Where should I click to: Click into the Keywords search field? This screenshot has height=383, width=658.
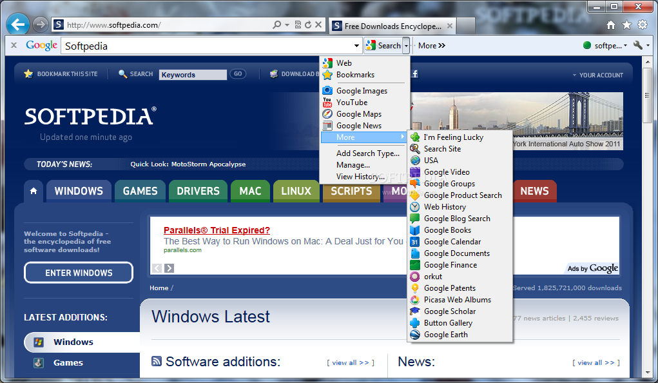pyautogui.click(x=193, y=75)
